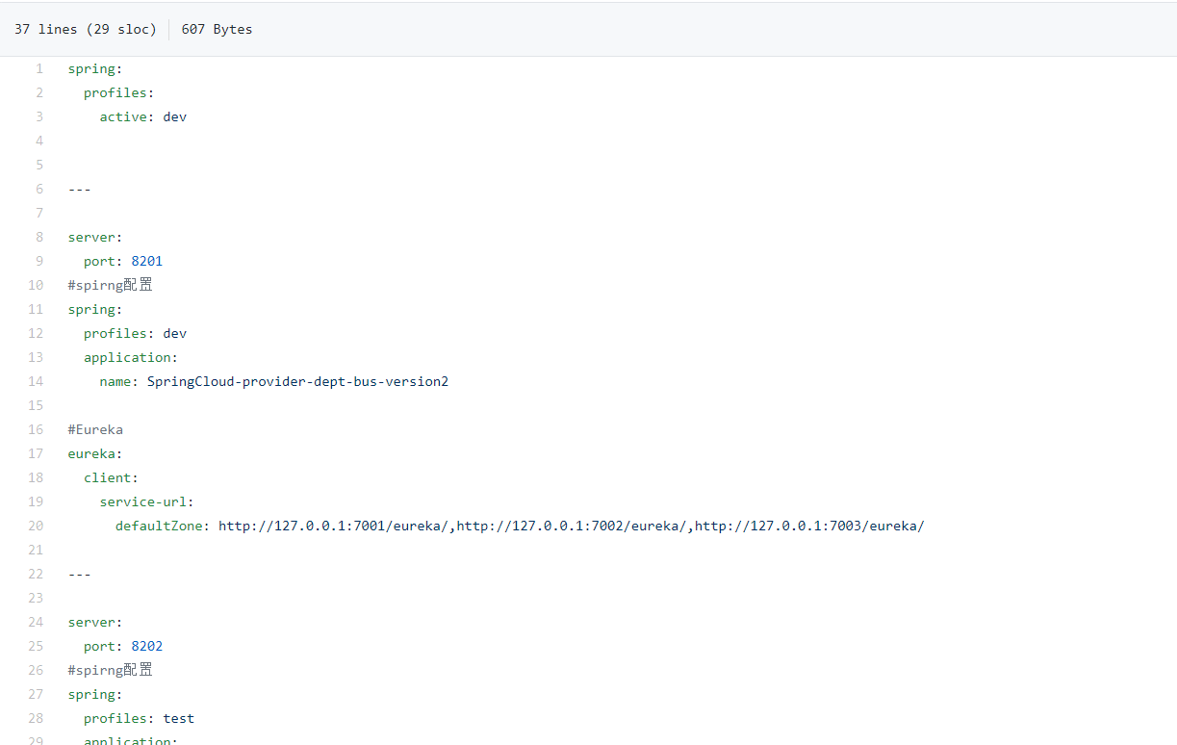
Task: Click 'active: dev' on line 3
Action: coord(143,116)
